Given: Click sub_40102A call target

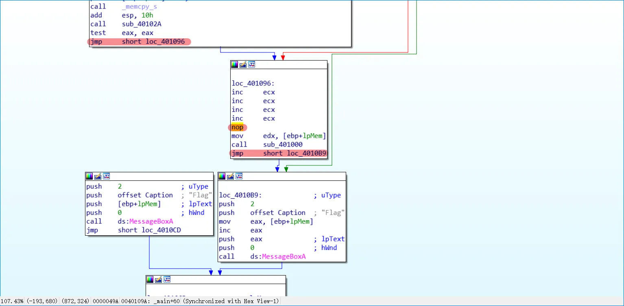Looking at the screenshot, I should [142, 24].
